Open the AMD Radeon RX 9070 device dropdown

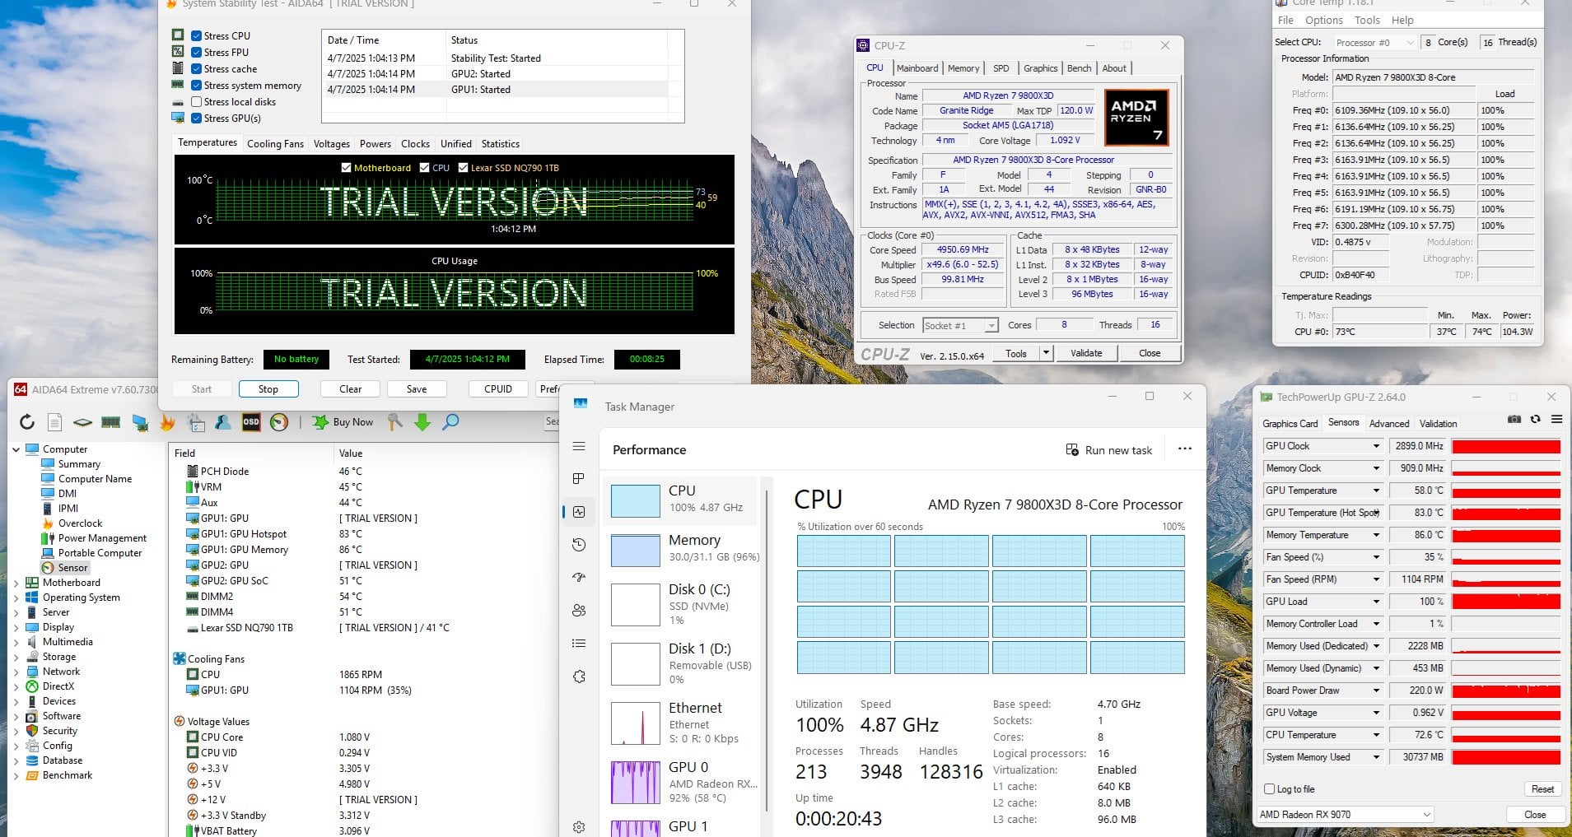pos(1345,815)
